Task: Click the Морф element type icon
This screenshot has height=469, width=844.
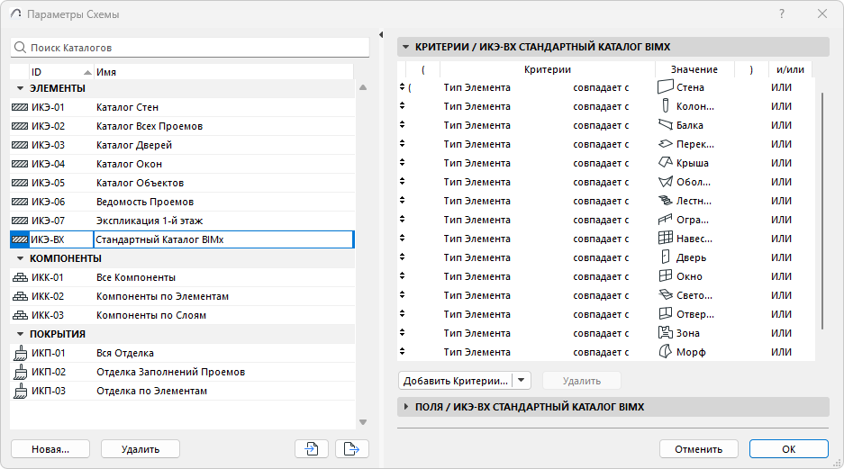Action: pyautogui.click(x=666, y=352)
